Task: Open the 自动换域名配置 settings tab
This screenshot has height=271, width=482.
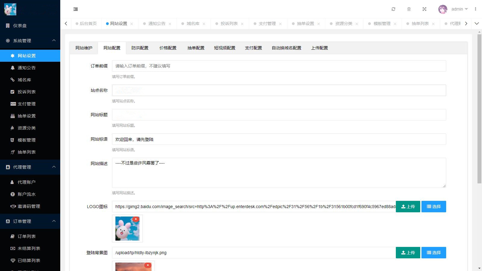Action: pos(286,48)
